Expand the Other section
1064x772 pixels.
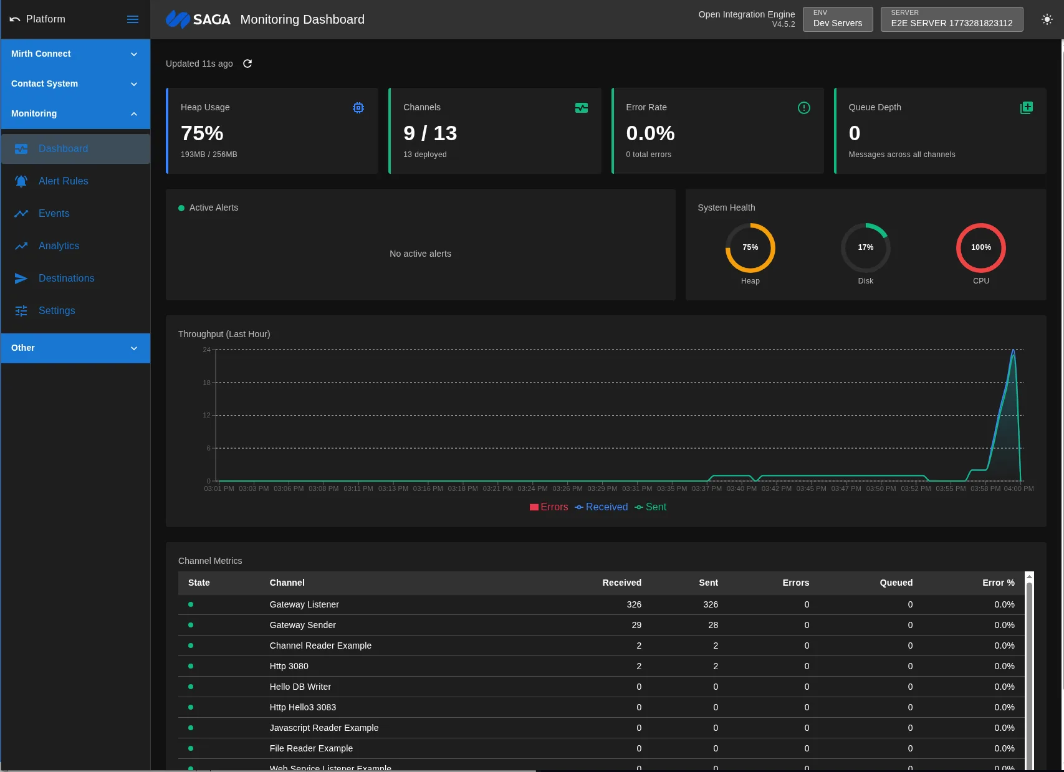75,348
